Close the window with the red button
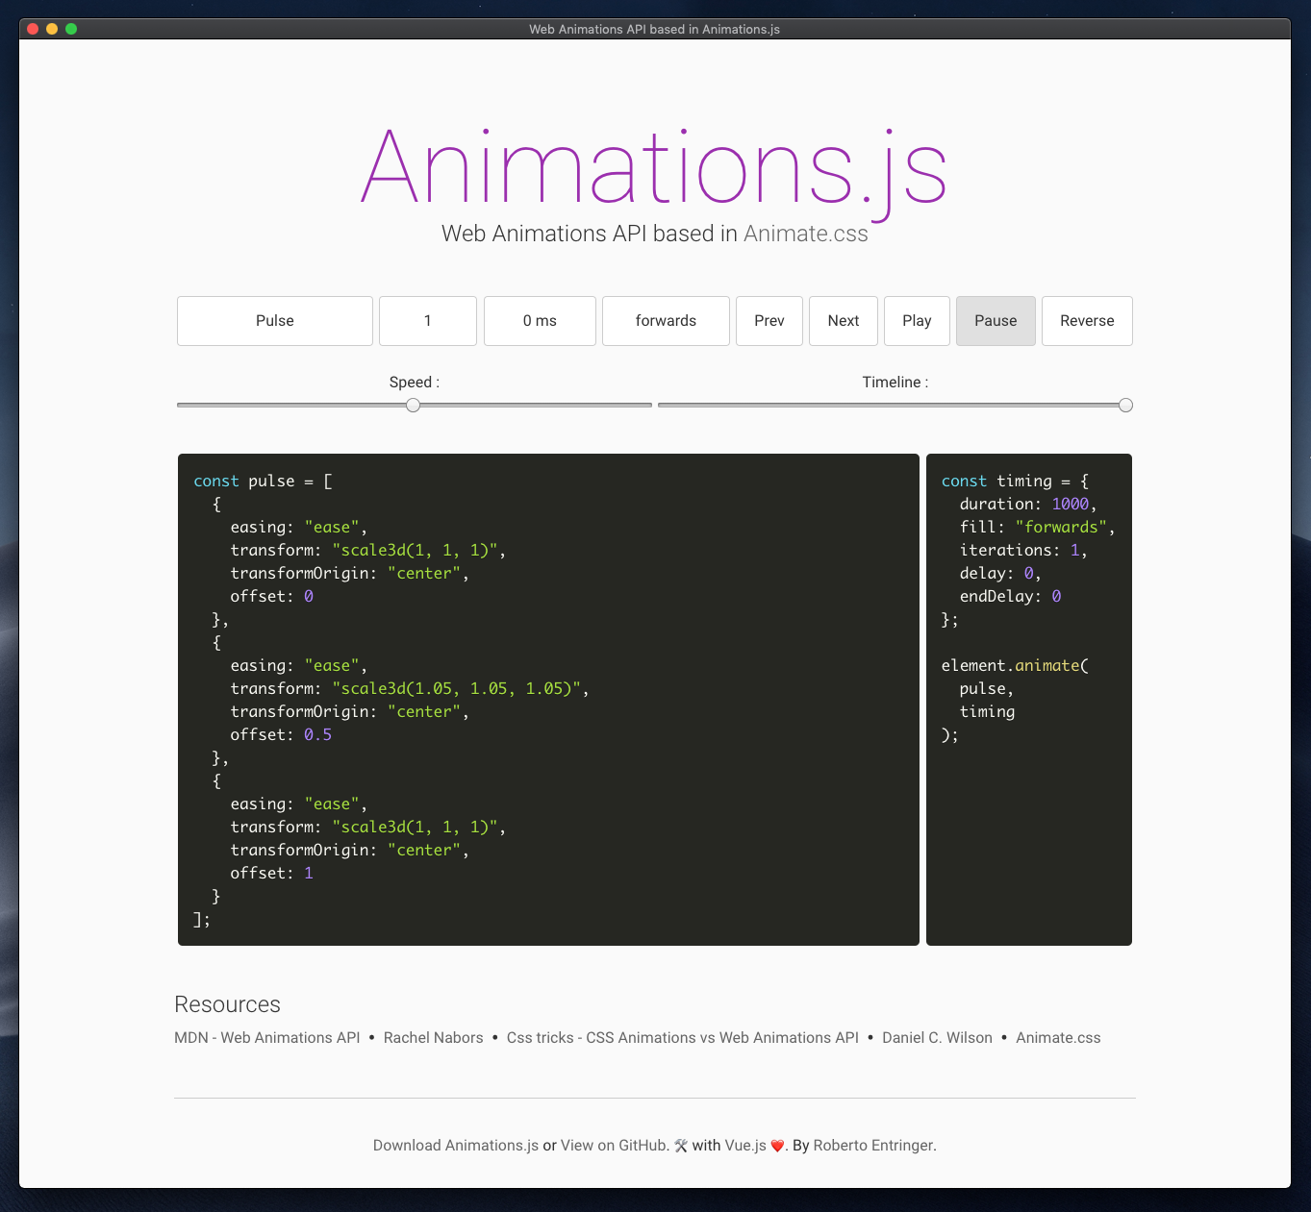 click(x=33, y=29)
